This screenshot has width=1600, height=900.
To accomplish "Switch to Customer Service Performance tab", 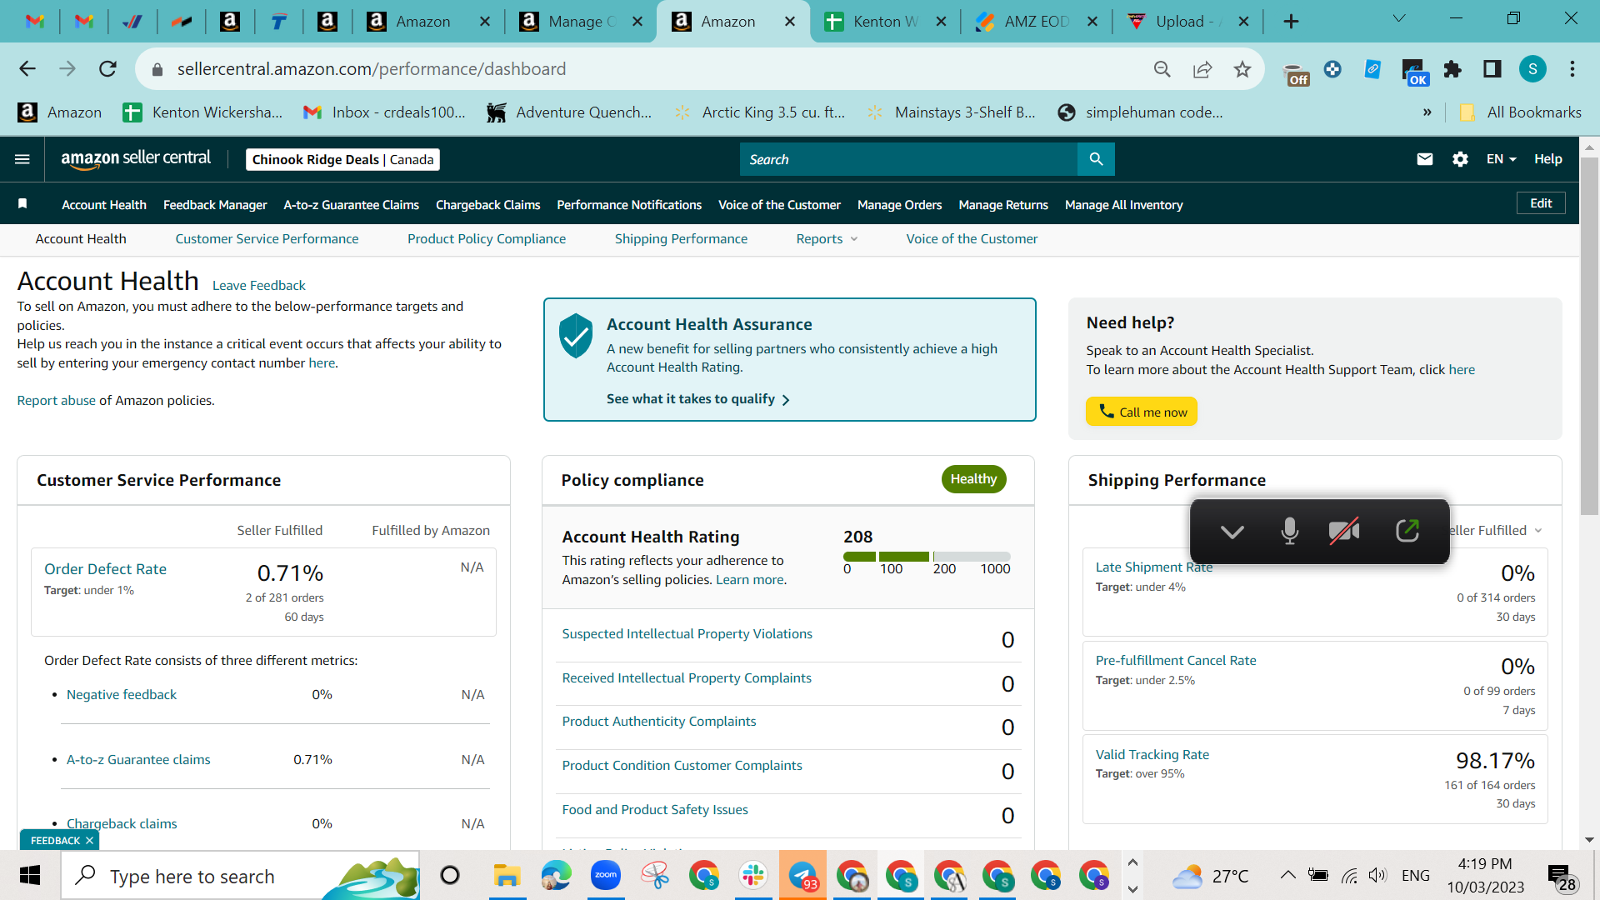I will coord(267,239).
